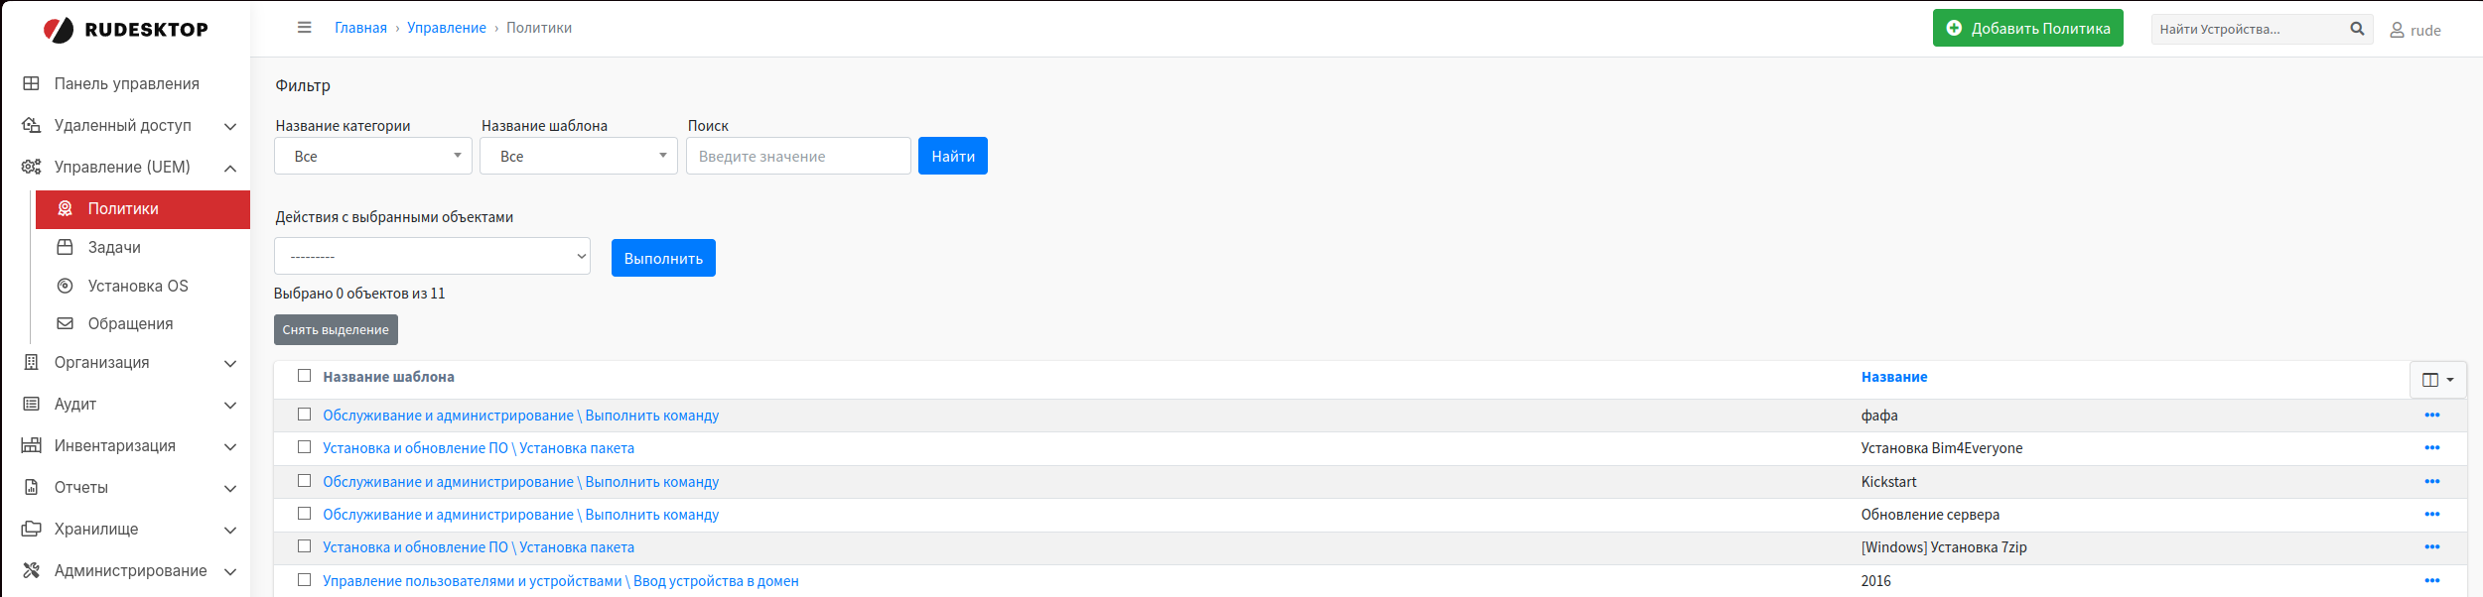Image resolution: width=2483 pixels, height=597 pixels.
Task: Open Задачи in the sidebar
Action: pyautogui.click(x=114, y=247)
